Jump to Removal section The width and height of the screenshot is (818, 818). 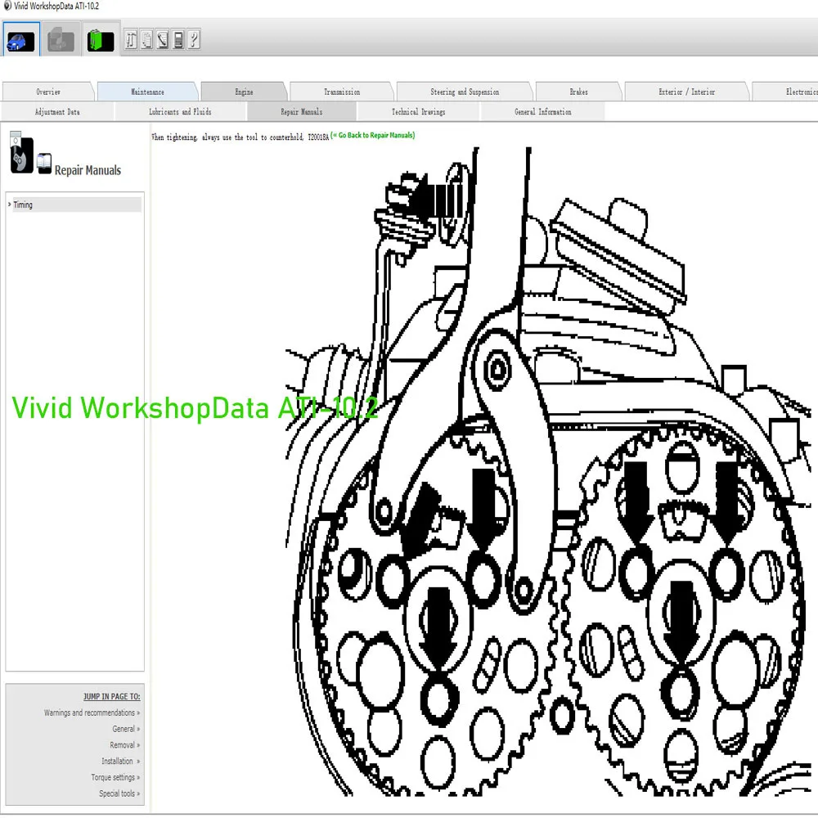(124, 745)
